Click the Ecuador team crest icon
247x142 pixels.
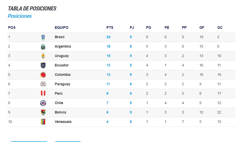(x=43, y=65)
